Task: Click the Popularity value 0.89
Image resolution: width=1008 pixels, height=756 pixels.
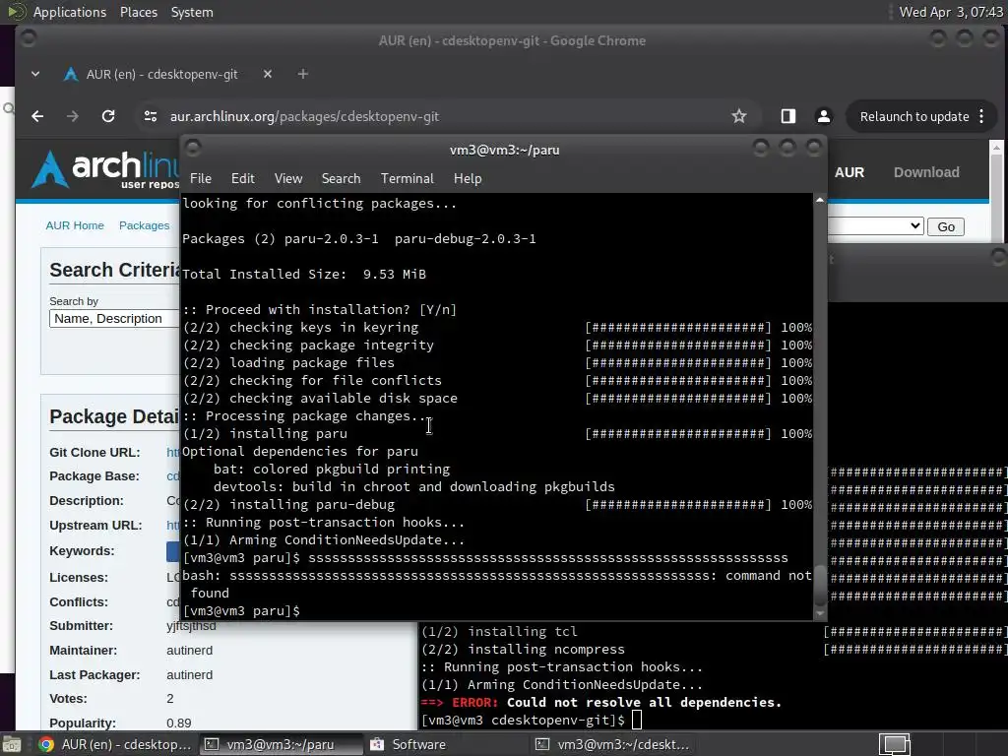Action: click(179, 724)
